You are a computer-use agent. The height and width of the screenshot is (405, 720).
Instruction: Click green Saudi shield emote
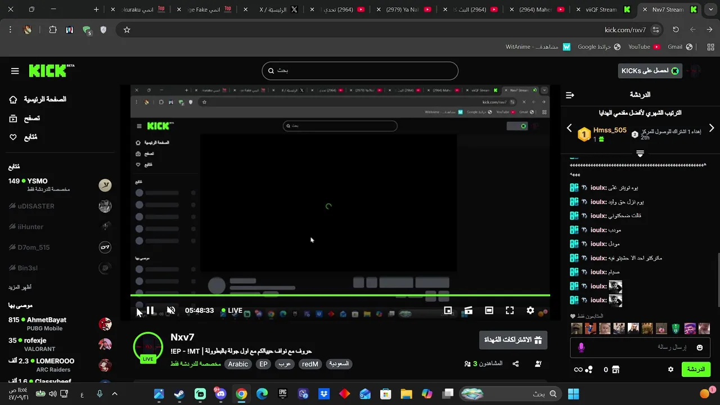tap(676, 328)
